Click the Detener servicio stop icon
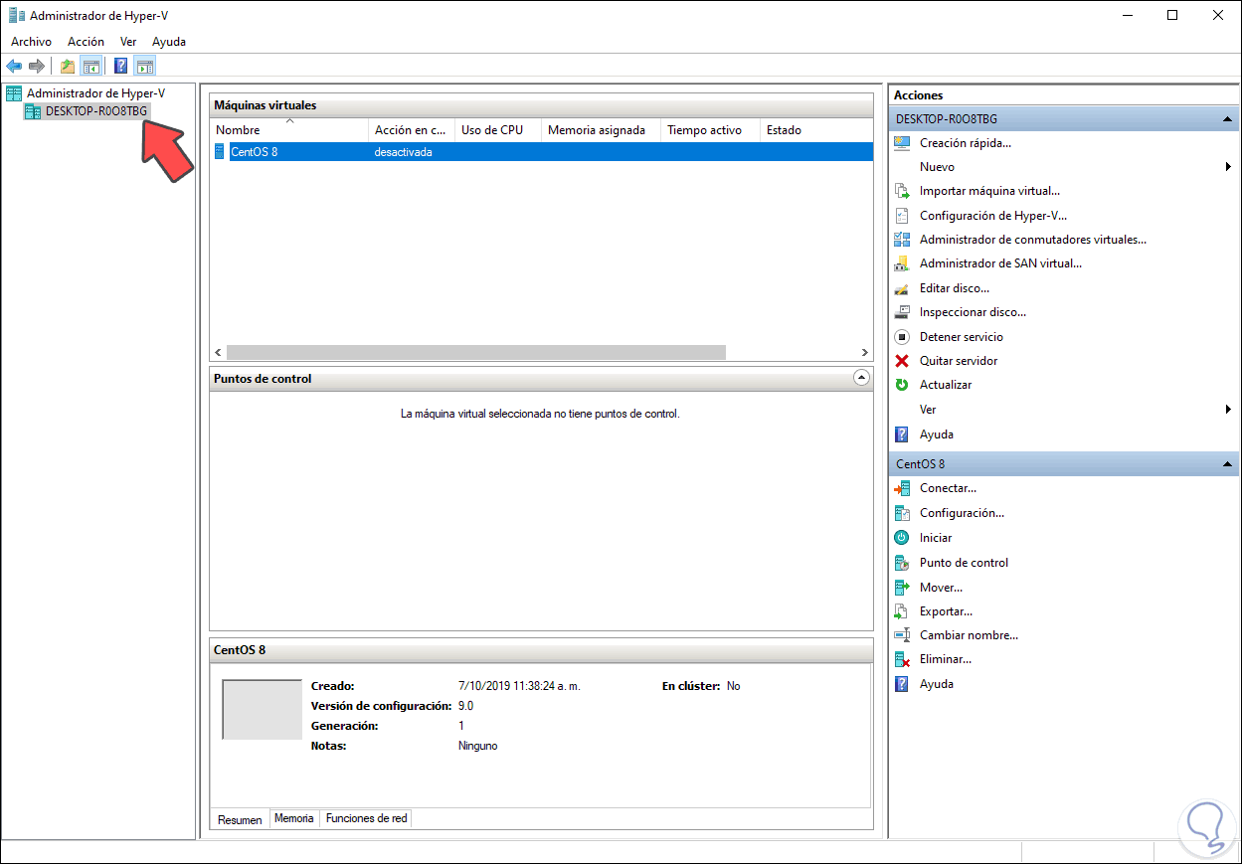1242x864 pixels. click(902, 337)
